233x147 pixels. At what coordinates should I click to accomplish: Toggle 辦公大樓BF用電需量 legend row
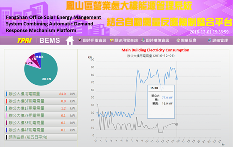click(x=41, y=101)
